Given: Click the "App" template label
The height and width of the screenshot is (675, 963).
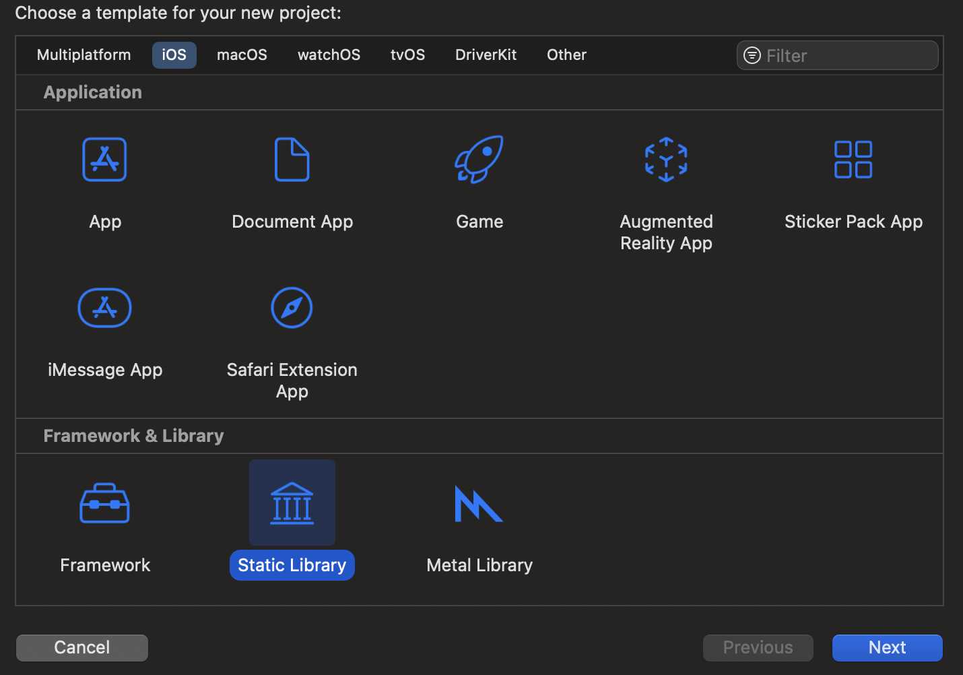Looking at the screenshot, I should (106, 222).
